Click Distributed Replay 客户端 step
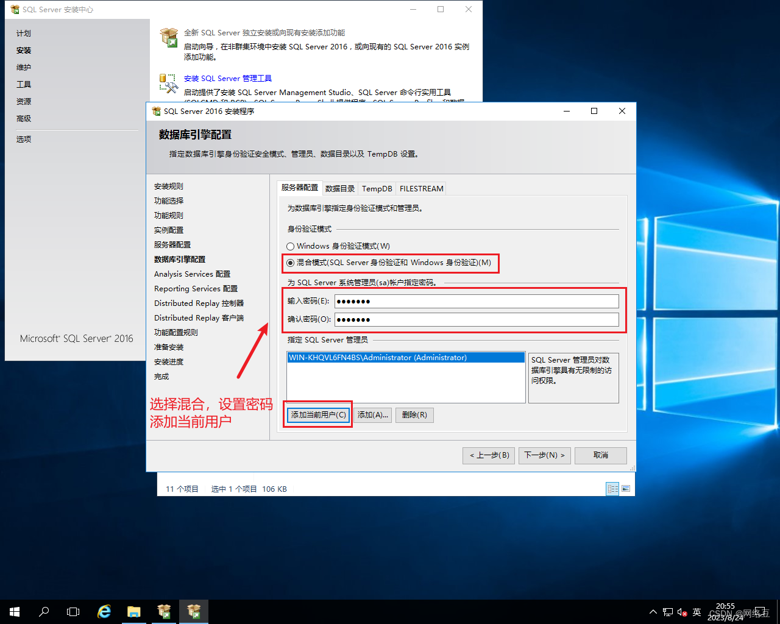Screen dimensions: 780x624 tap(199, 318)
